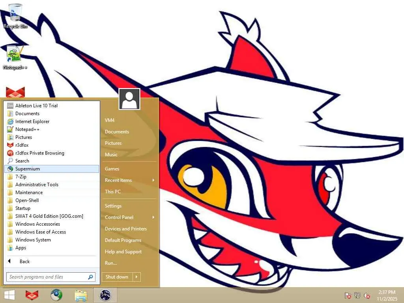The height and width of the screenshot is (303, 404).
Task: Click the clock and date in taskbar
Action: pyautogui.click(x=387, y=295)
